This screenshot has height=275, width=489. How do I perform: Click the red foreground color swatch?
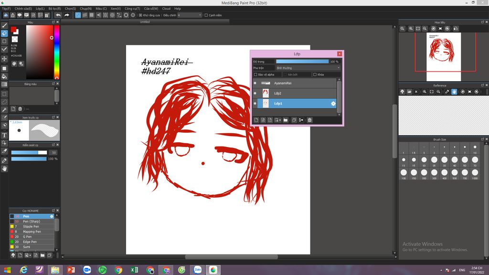13,29
